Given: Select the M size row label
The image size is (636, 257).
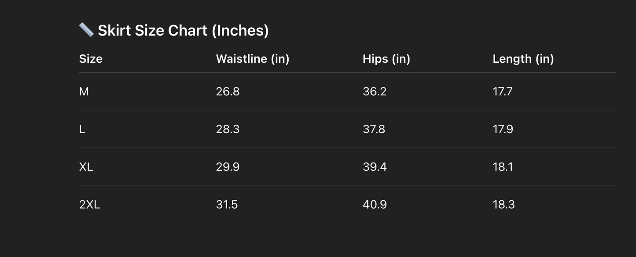Looking at the screenshot, I should [x=84, y=91].
